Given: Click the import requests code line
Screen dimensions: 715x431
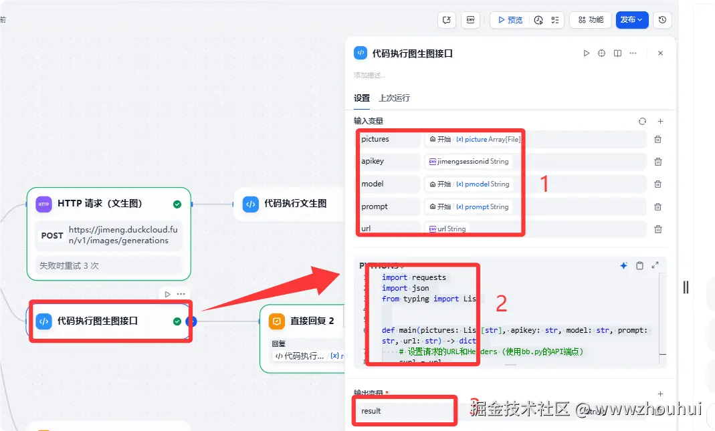Looking at the screenshot, I should click(x=414, y=277).
